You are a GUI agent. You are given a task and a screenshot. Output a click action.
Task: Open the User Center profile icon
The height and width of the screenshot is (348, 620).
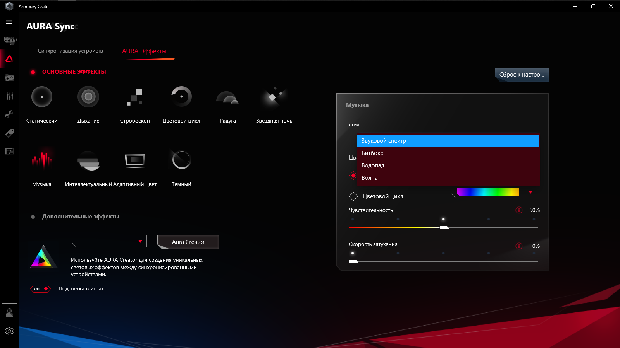click(x=9, y=312)
